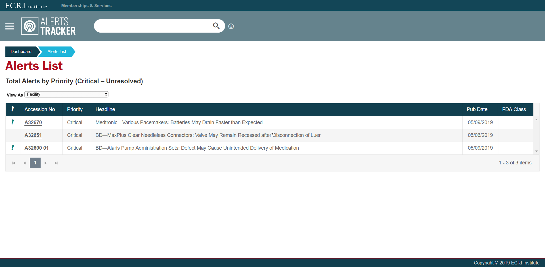Screen dimensions: 545x267
Task: Open the View As Facility dropdown
Action: coord(66,94)
